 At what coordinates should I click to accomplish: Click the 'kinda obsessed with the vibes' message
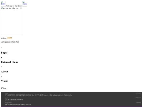click(x=18, y=105)
